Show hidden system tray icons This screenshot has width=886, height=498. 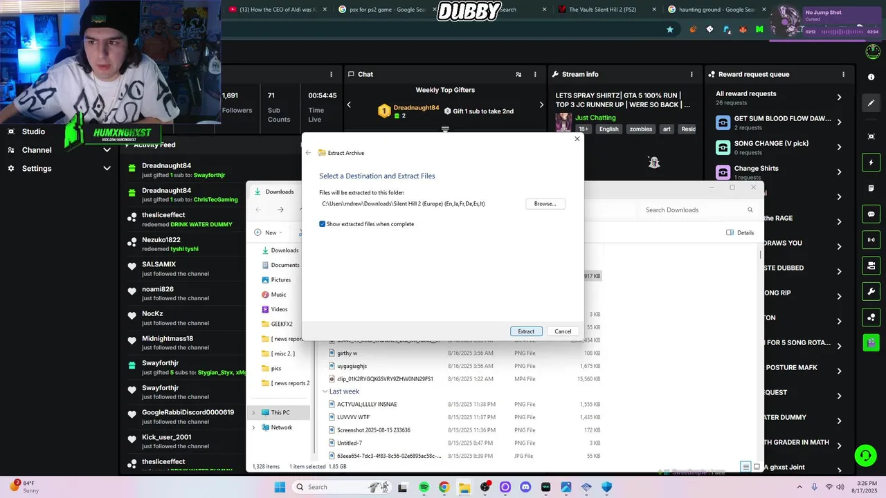800,487
